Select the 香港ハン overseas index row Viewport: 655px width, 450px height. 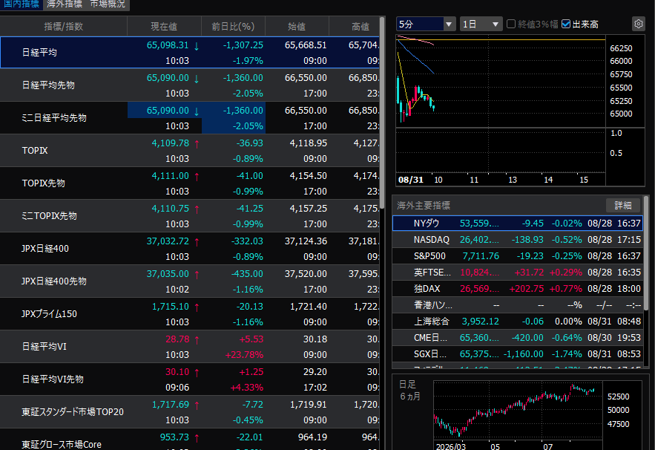(x=518, y=304)
